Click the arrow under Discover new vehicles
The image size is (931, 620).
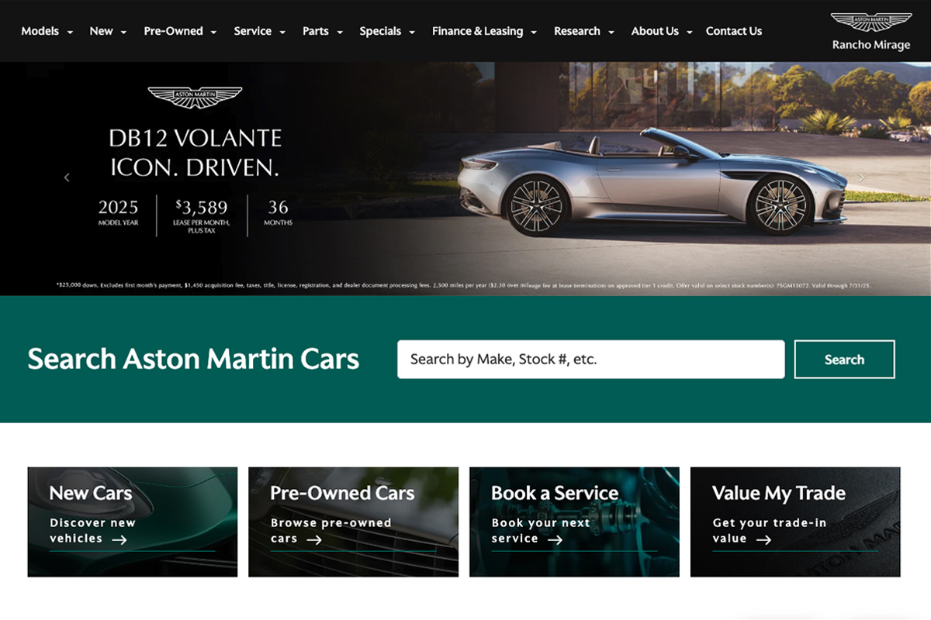(x=119, y=539)
